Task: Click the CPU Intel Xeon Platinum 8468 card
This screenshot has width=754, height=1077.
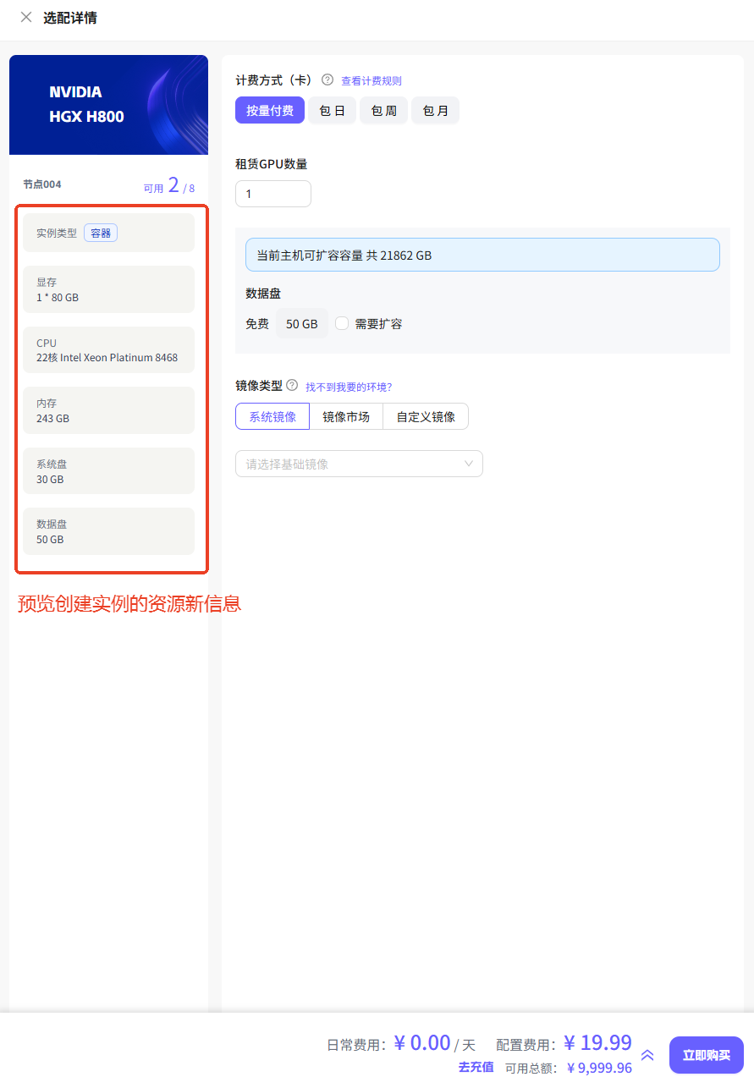Action: (x=108, y=350)
